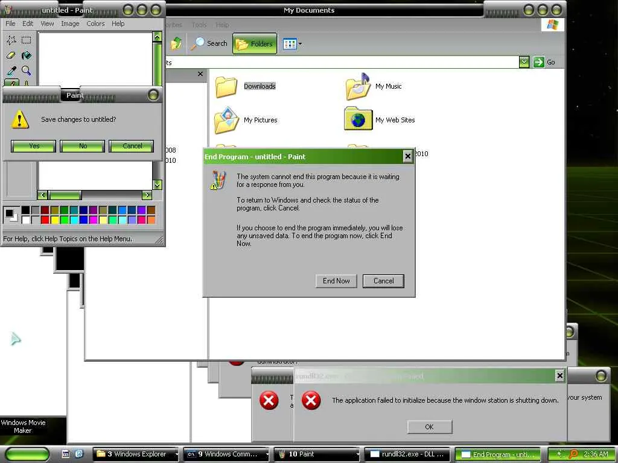This screenshot has height=463, width=618.
Task: Close the rundll32 error dialog with X
Action: (559, 376)
